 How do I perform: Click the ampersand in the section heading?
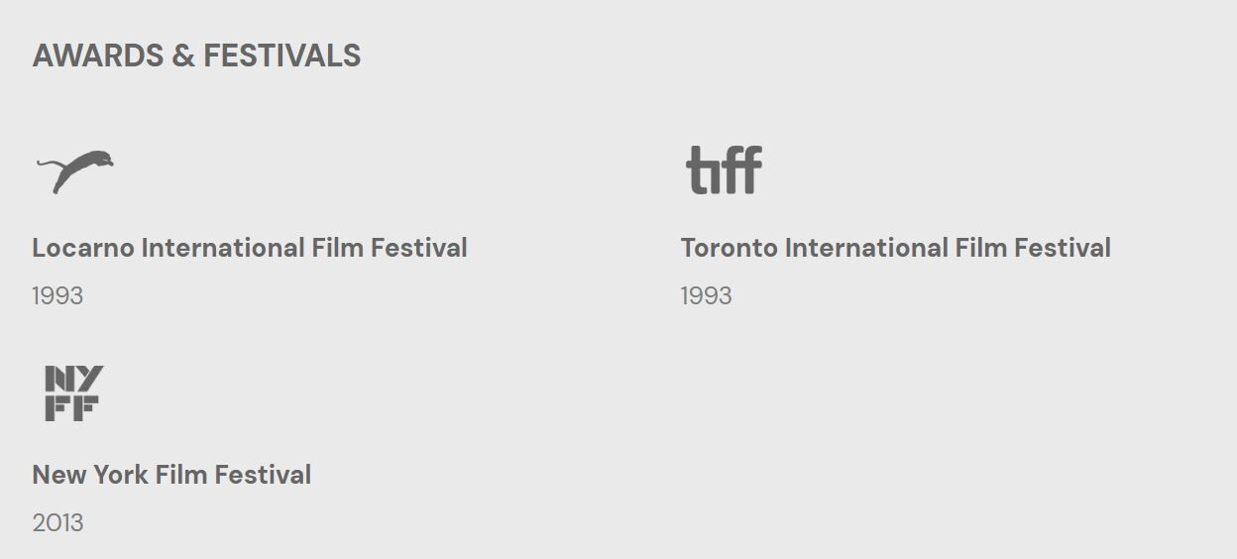click(183, 56)
